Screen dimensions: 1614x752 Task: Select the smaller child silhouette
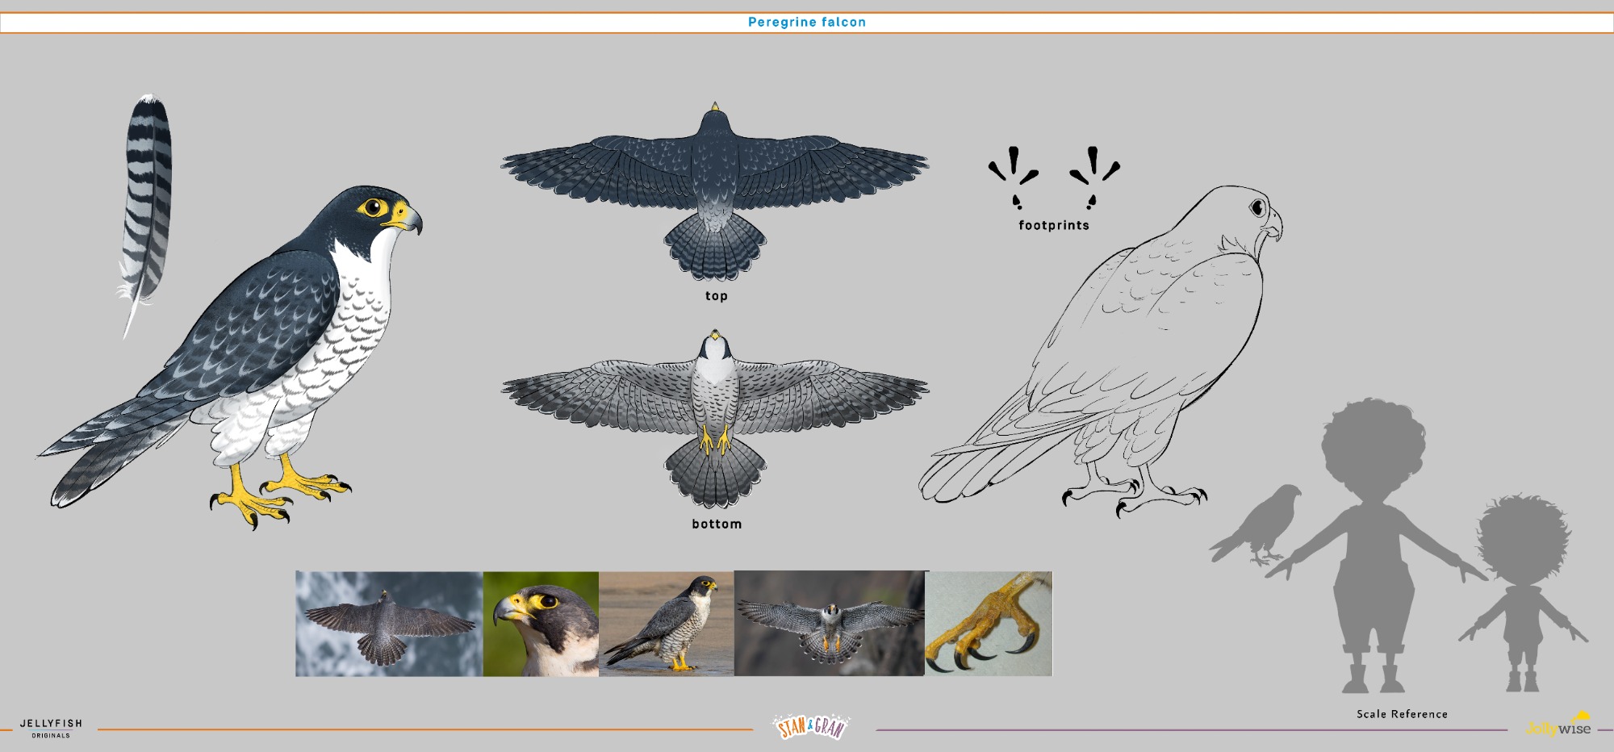tap(1522, 593)
